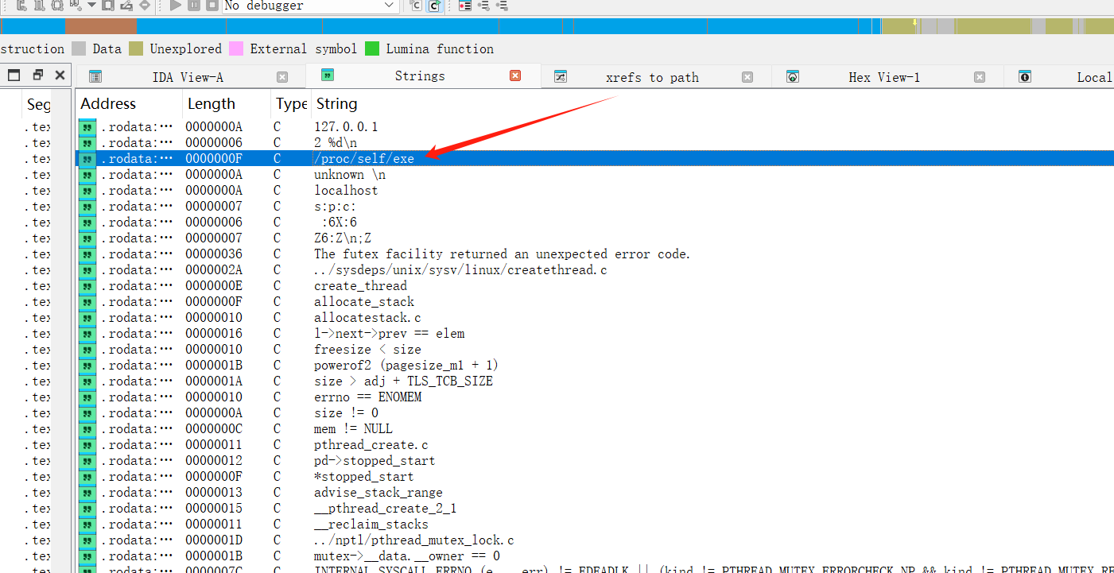
Task: Click the length cell 00000036
Action: tap(214, 254)
